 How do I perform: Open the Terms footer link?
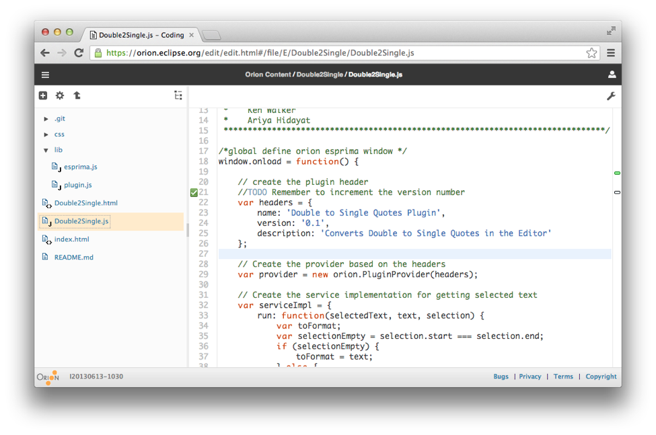[563, 377]
